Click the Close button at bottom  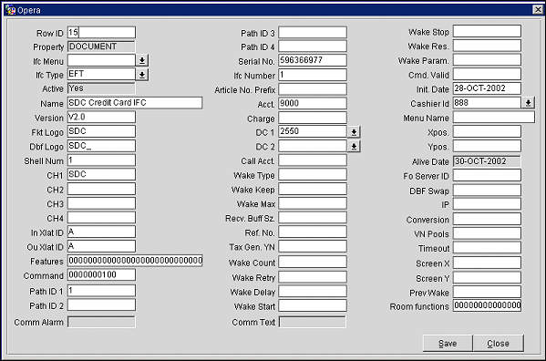click(498, 344)
